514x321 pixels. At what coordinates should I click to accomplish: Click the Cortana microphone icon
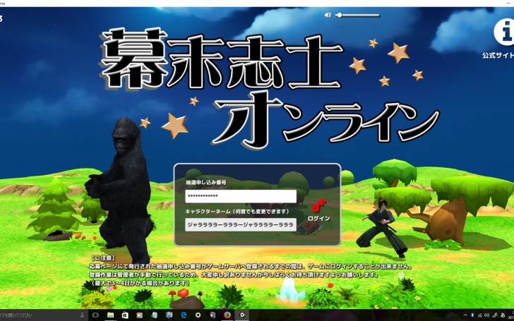click(x=83, y=315)
